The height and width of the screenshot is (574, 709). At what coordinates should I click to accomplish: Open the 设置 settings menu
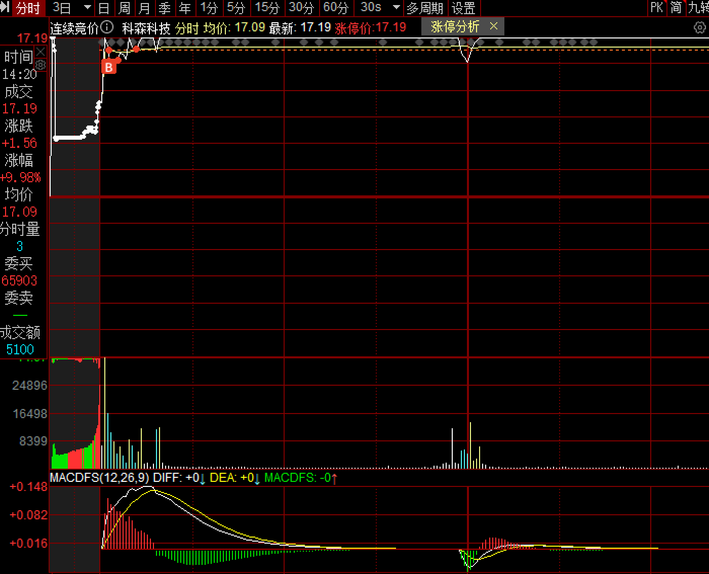pos(463,8)
